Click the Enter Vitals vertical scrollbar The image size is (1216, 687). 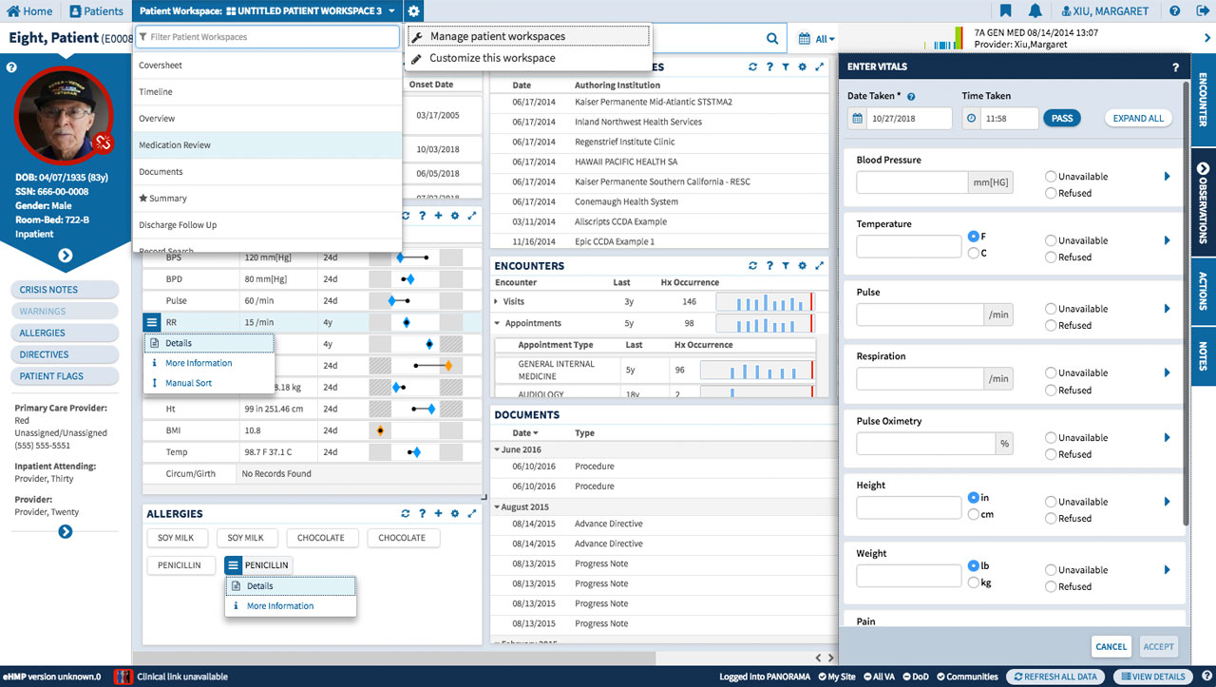[x=1185, y=304]
